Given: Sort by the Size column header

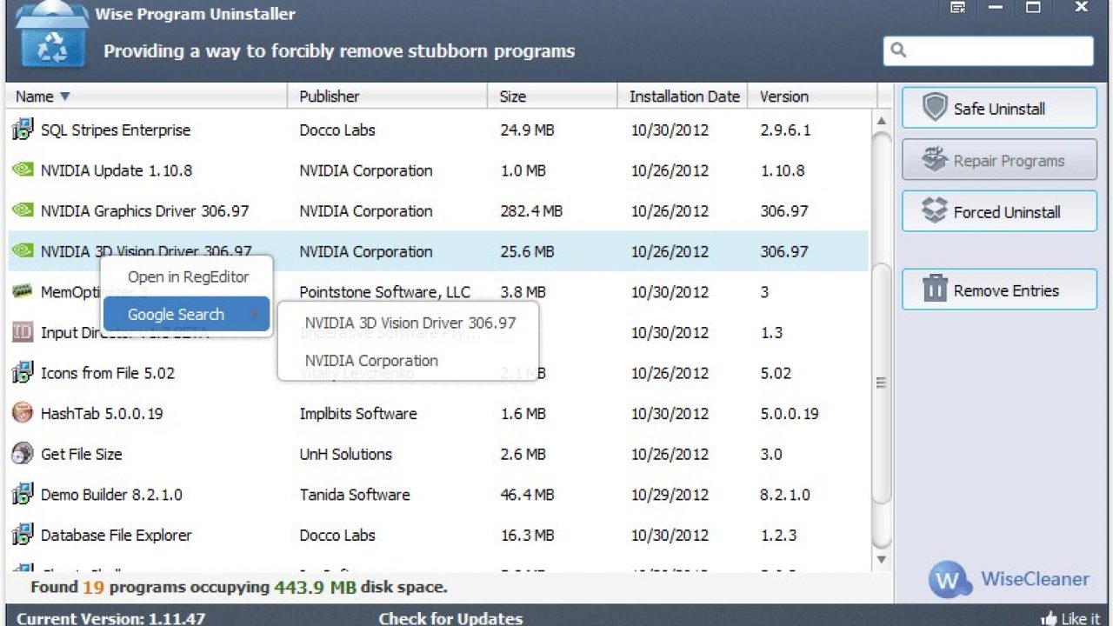Looking at the screenshot, I should (x=552, y=97).
